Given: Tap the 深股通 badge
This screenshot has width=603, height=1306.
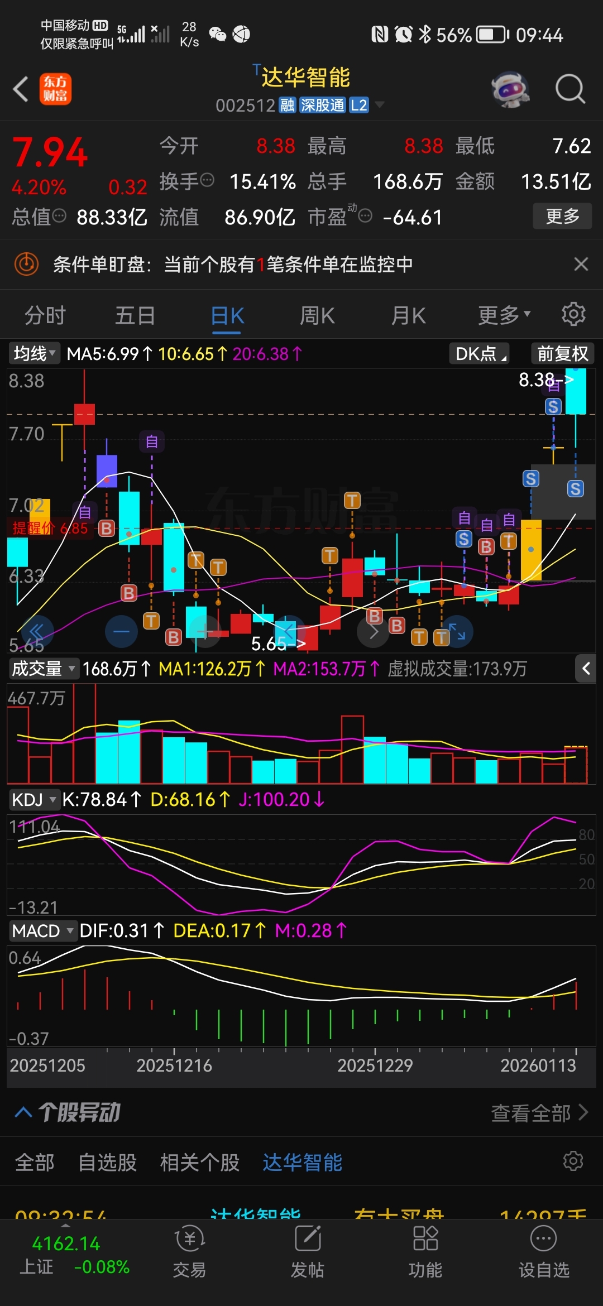Looking at the screenshot, I should (x=322, y=105).
